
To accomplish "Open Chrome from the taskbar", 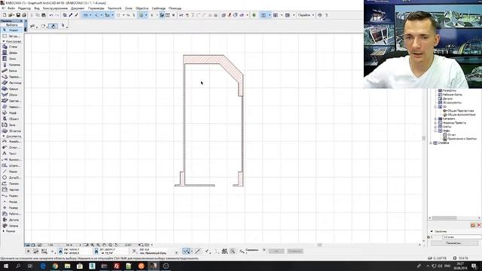I will pyautogui.click(x=55, y=266).
